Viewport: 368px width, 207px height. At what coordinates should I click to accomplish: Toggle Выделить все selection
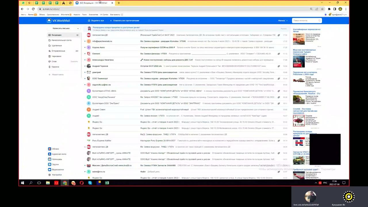(x=96, y=21)
